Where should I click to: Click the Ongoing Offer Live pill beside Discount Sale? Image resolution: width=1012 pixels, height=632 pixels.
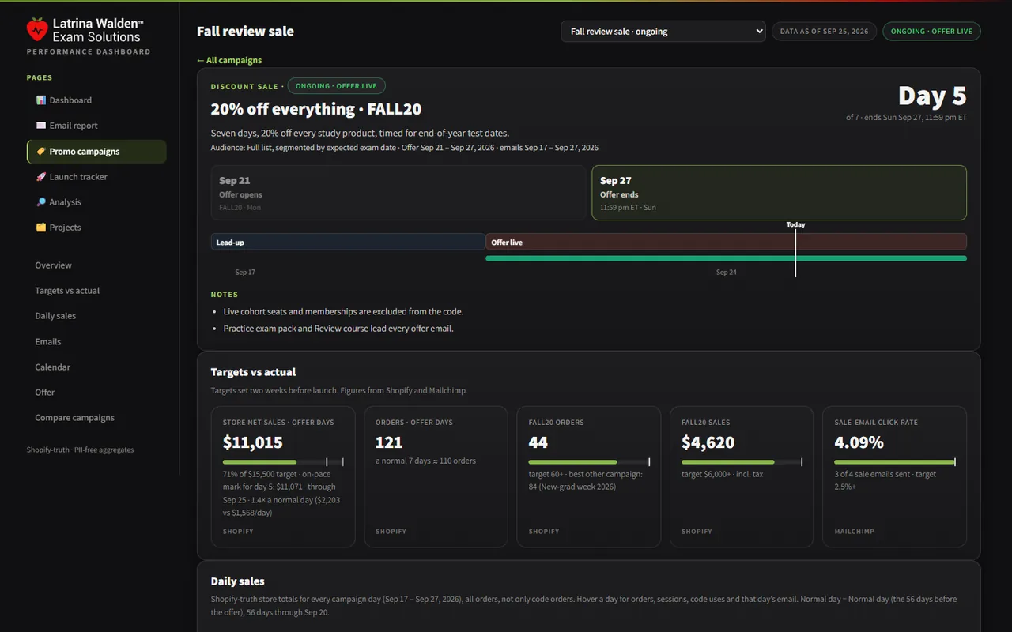click(x=336, y=86)
